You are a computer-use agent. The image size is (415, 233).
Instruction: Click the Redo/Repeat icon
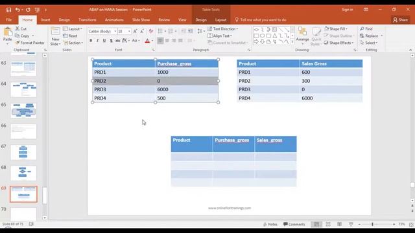(28, 10)
